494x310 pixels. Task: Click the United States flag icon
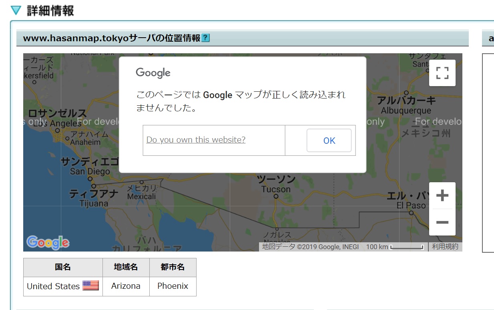point(90,286)
